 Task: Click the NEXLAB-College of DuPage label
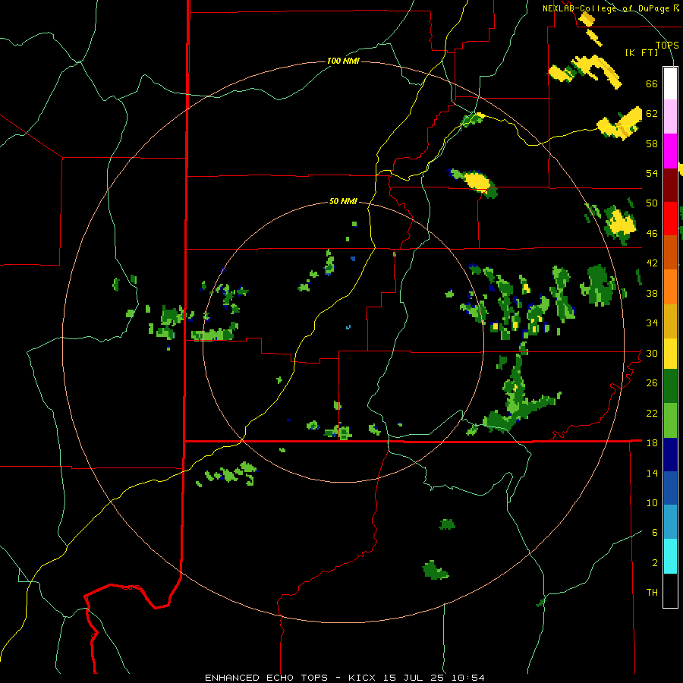612,8
